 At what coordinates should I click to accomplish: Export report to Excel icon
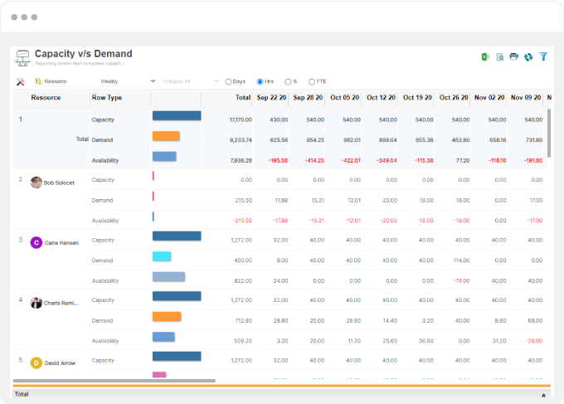click(485, 57)
